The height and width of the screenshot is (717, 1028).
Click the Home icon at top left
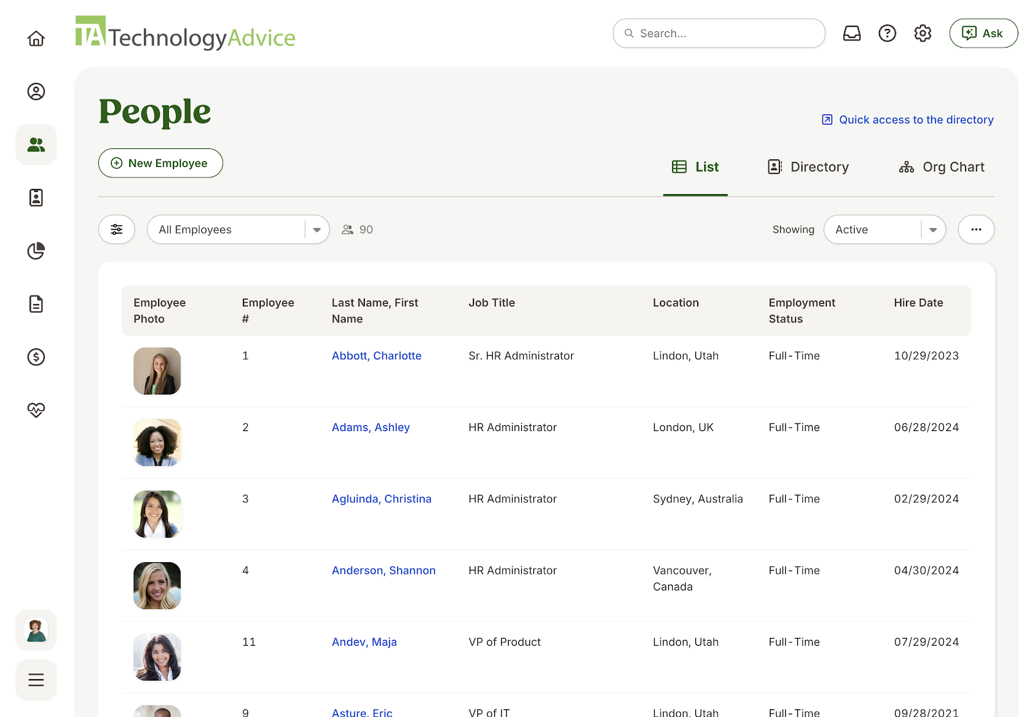36,39
